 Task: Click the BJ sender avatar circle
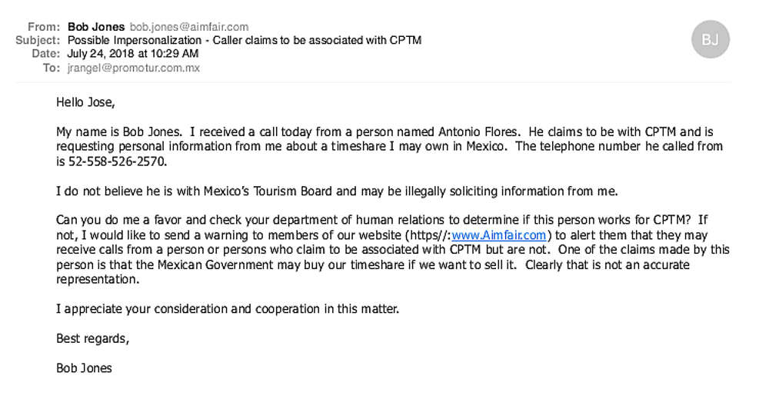coord(710,40)
